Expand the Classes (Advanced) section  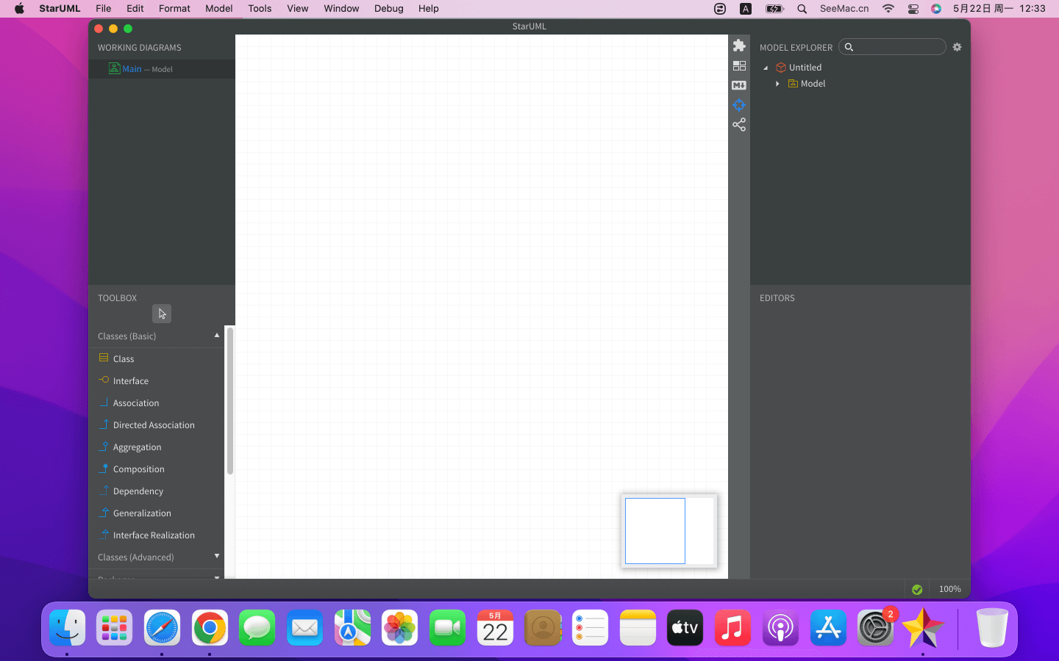click(217, 556)
